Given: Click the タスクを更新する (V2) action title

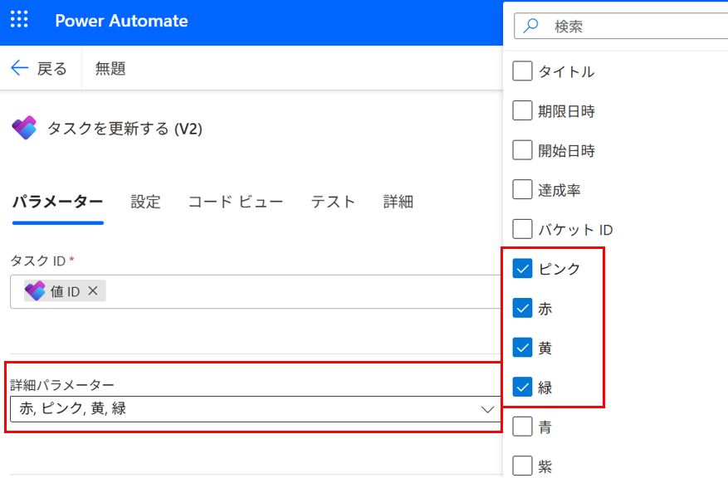Looking at the screenshot, I should click(x=125, y=128).
